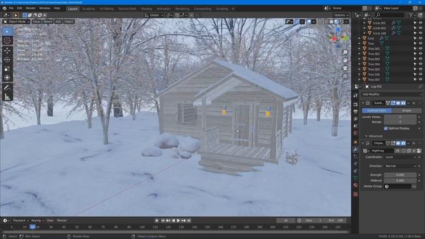
Task: Select the Scale tool
Action: 7,69
